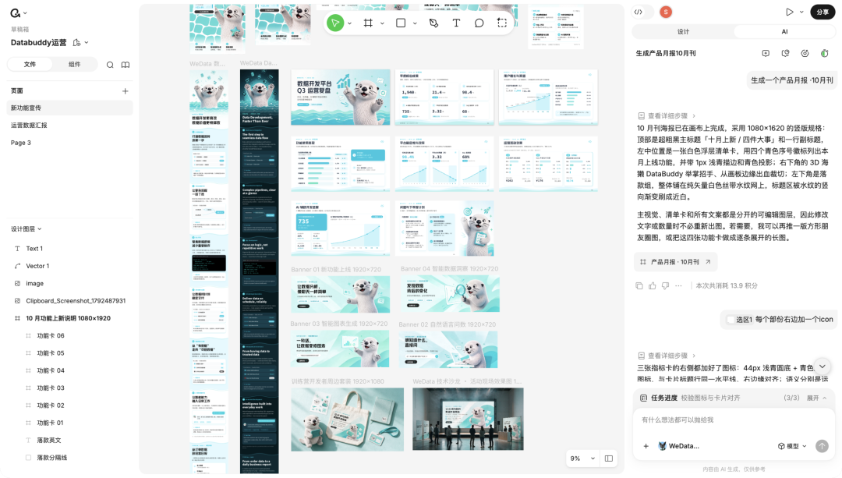Like the AI response with thumbs up
The width and height of the screenshot is (842, 478).
(653, 285)
